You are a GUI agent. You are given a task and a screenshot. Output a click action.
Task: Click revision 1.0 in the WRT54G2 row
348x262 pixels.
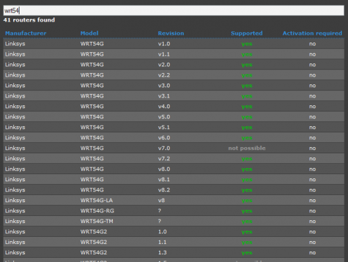click(162, 231)
